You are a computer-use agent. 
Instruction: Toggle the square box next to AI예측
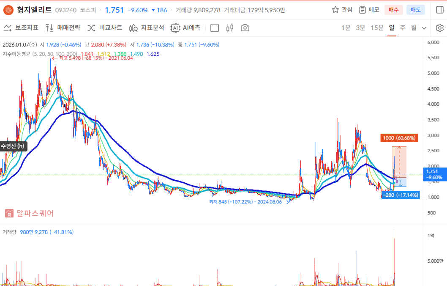(x=215, y=28)
